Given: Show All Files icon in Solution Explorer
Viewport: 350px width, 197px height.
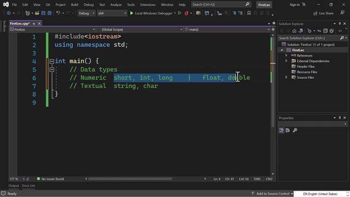Looking at the screenshot, I should [332, 31].
